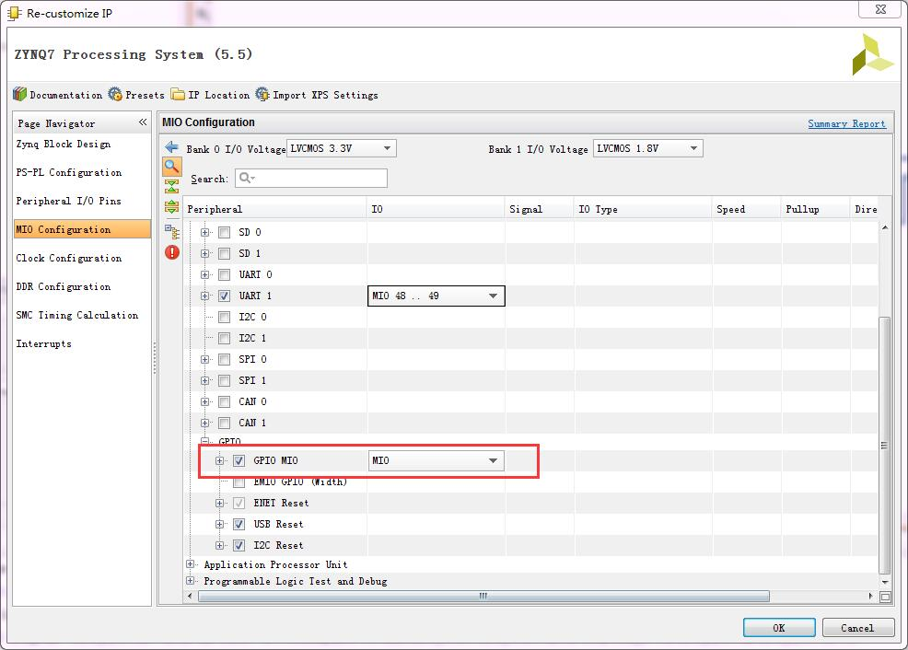This screenshot has height=650, width=908.
Task: Go to Peripheral I/O Pins page
Action: 68,201
